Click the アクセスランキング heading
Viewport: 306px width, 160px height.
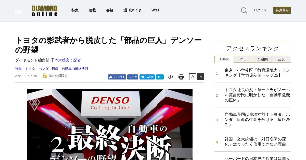[253, 49]
